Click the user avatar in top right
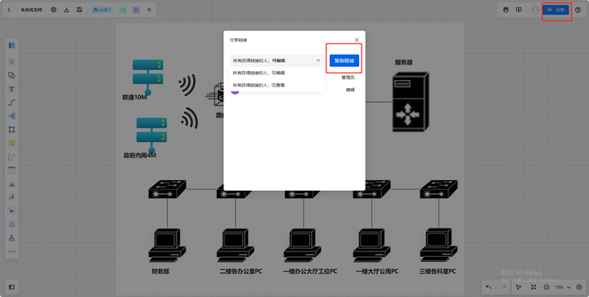The height and width of the screenshot is (297, 589). [535, 10]
